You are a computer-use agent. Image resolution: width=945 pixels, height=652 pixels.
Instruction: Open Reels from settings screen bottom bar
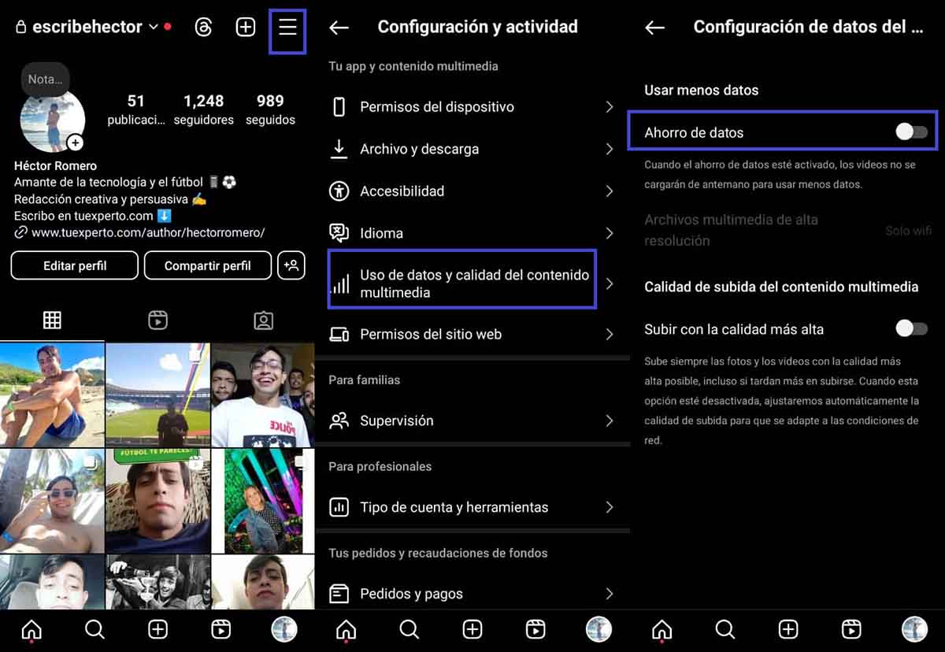(535, 629)
